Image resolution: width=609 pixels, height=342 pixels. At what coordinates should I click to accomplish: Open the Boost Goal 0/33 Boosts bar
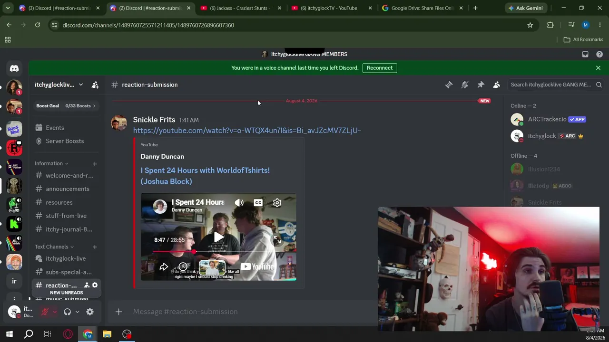click(66, 106)
